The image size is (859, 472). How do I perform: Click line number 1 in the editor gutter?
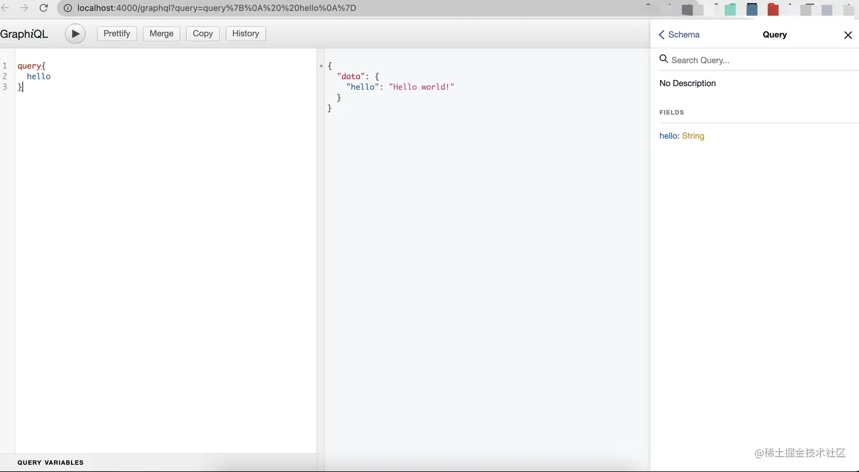5,66
